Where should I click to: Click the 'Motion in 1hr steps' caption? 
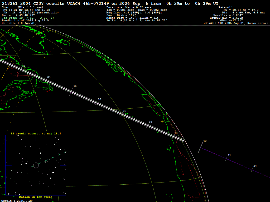click(x=36, y=197)
